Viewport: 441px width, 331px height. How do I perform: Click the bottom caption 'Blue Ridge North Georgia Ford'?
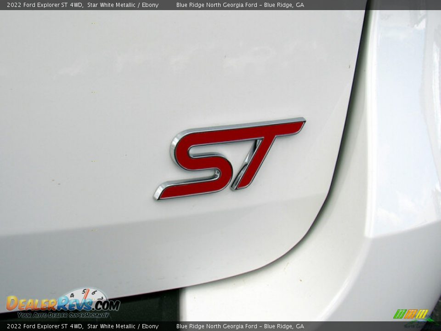[x=216, y=326]
